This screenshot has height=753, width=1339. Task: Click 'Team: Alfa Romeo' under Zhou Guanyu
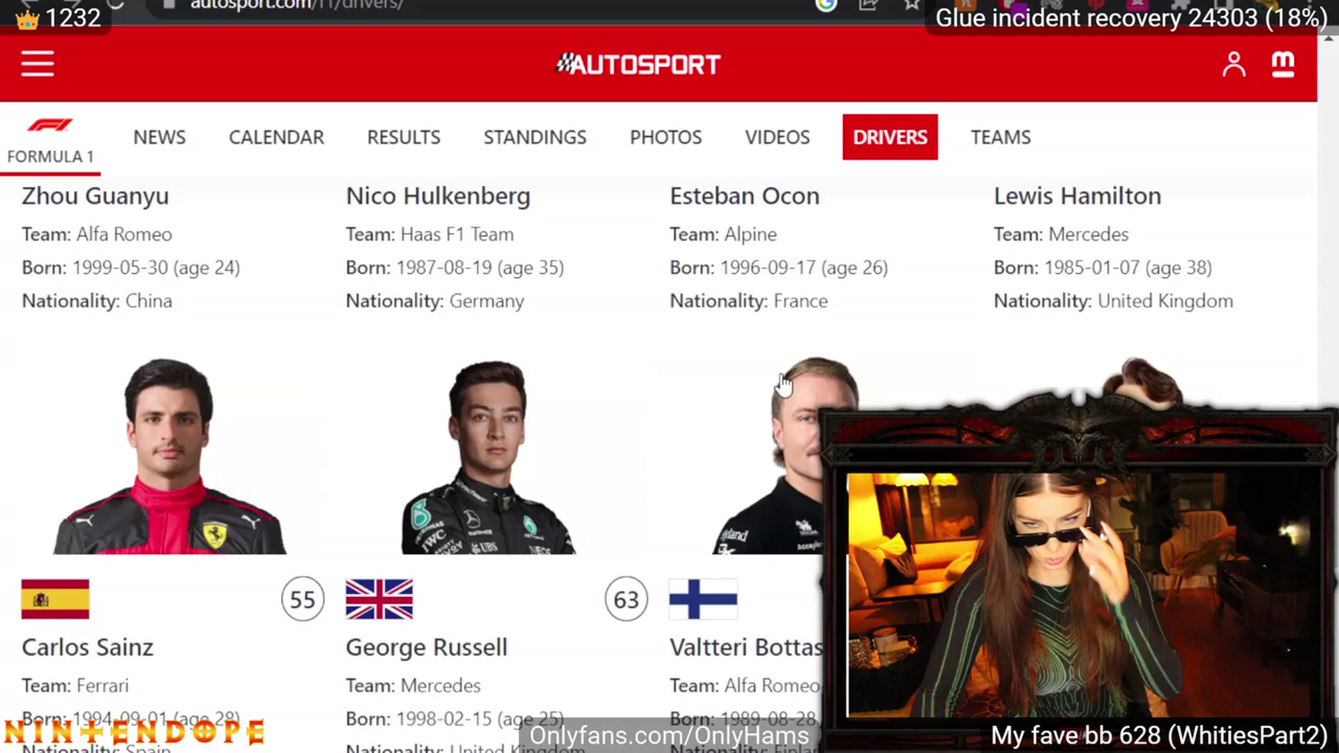(97, 234)
